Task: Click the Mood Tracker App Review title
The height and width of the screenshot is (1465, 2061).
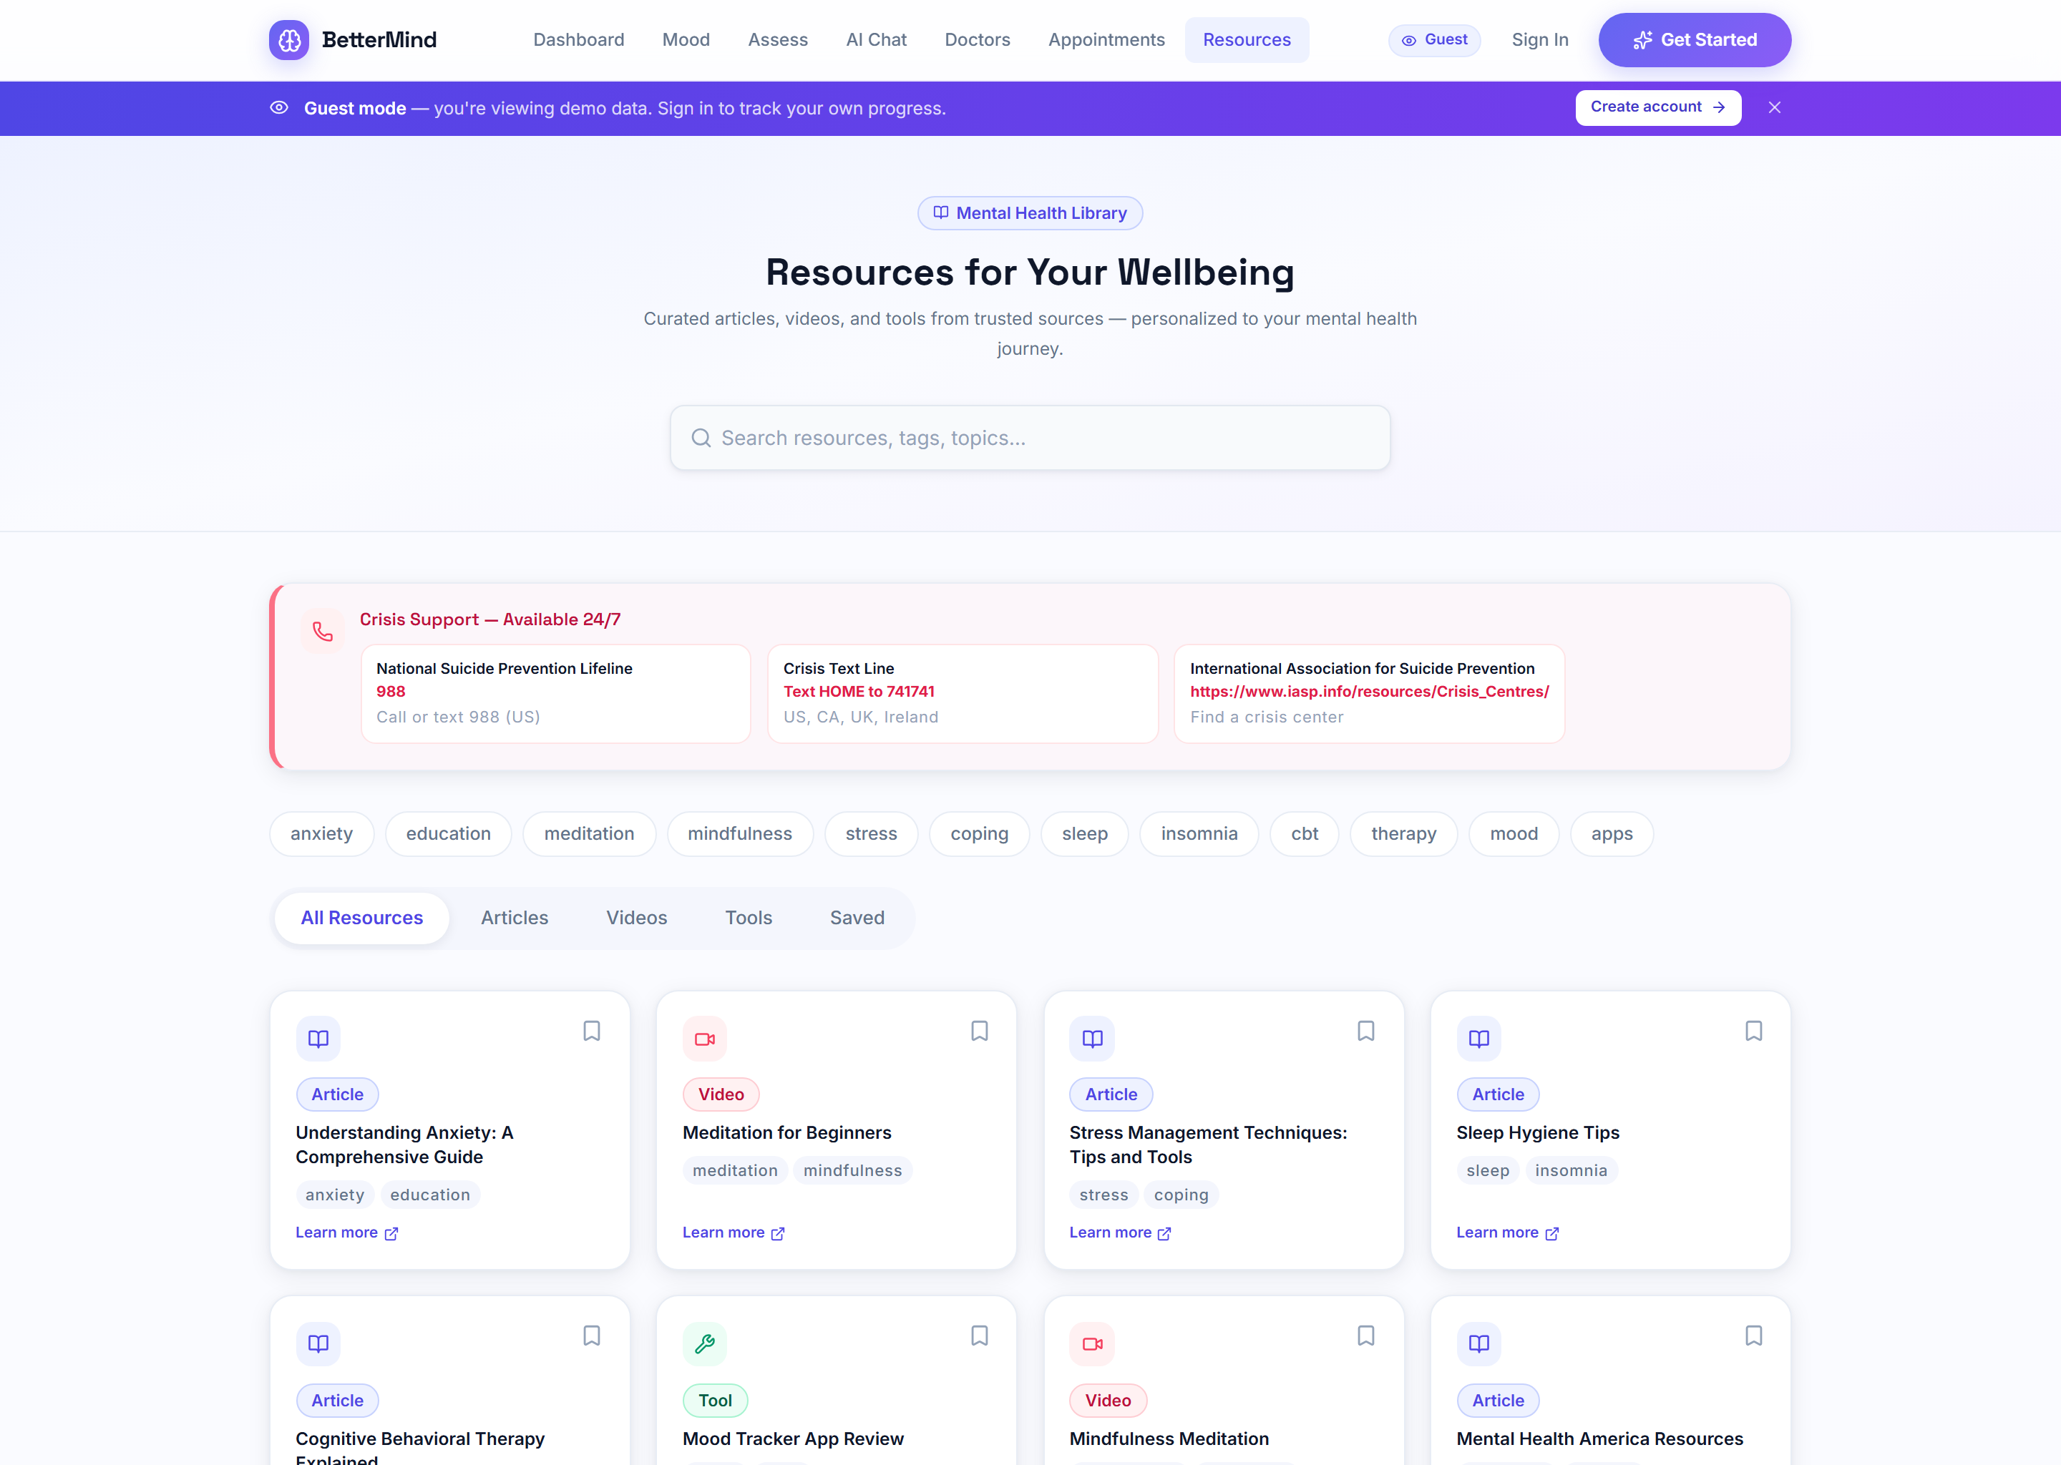Action: pyautogui.click(x=792, y=1439)
